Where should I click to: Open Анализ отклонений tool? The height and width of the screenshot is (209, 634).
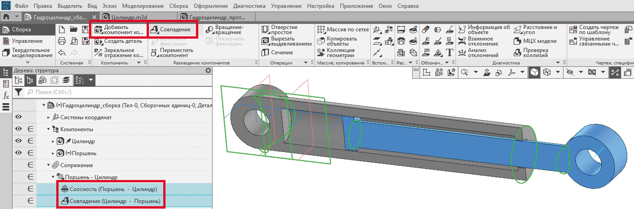pyautogui.click(x=478, y=52)
